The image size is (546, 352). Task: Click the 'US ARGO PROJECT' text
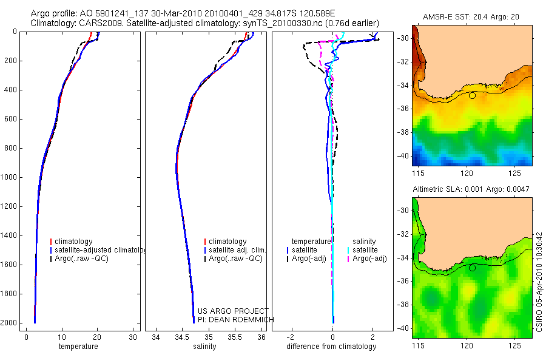[234, 311]
